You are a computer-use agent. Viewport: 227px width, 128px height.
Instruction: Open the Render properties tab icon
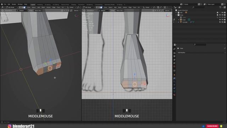tap(175, 53)
